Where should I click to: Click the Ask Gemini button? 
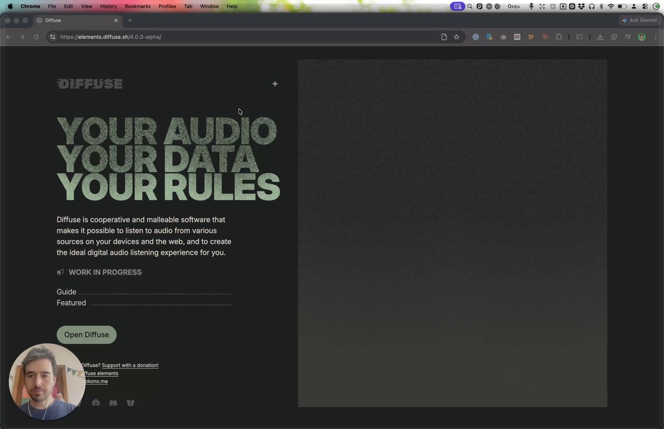(x=640, y=20)
